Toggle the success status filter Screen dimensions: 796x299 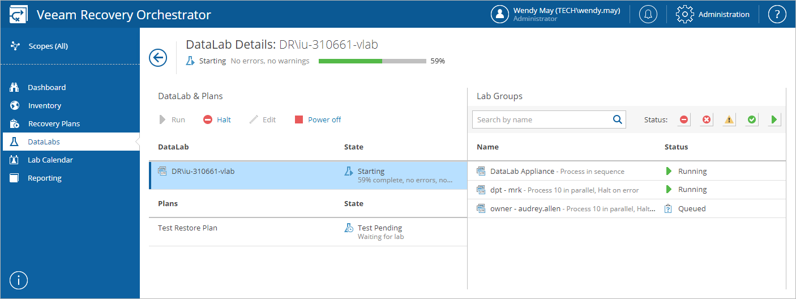click(x=752, y=119)
